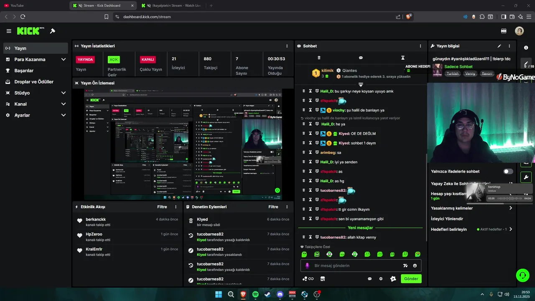The width and height of the screenshot is (535, 301).
Task: Timeout arimbeg using the hourglass icon
Action: click(311, 153)
